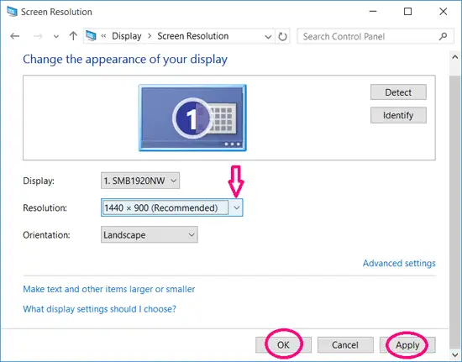Click the search magnifier icon
Screen dimensions: 462x362
coord(443,36)
